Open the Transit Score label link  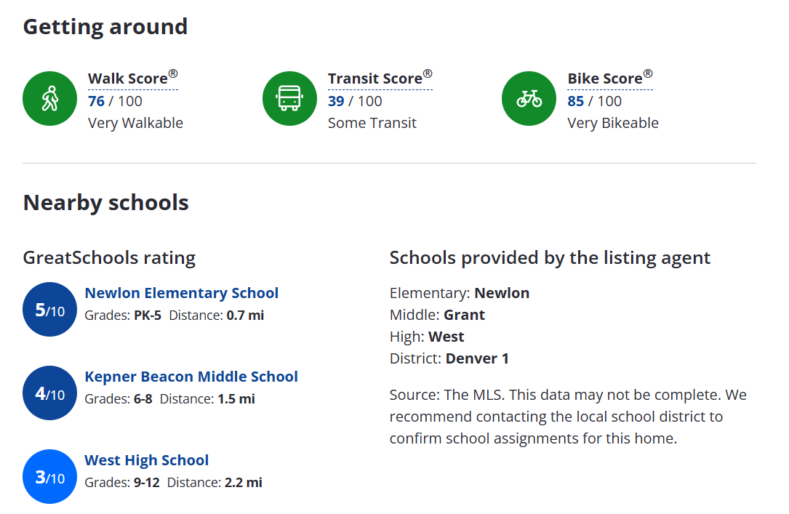tap(380, 79)
